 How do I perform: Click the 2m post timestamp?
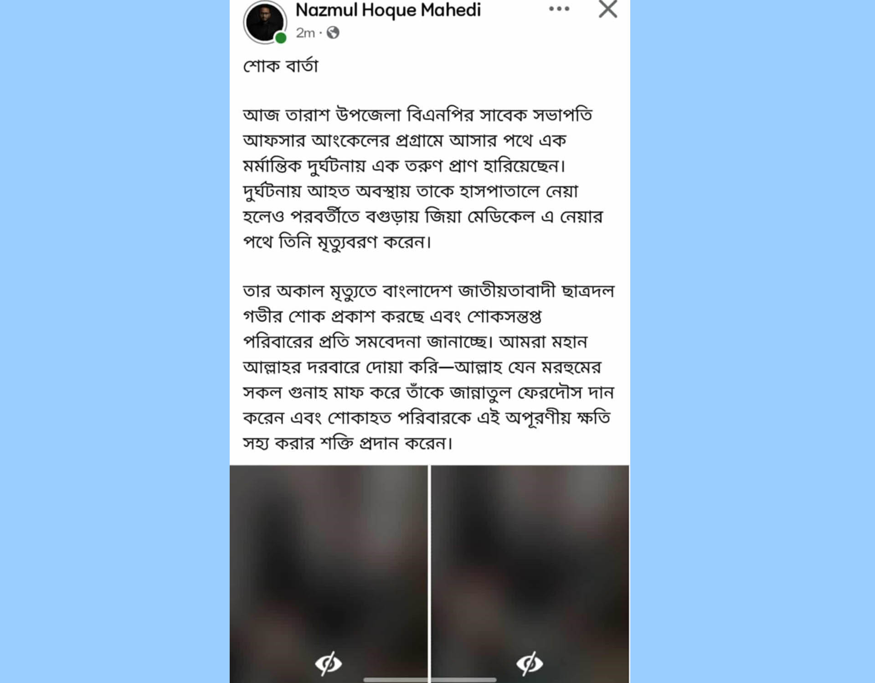coord(305,33)
